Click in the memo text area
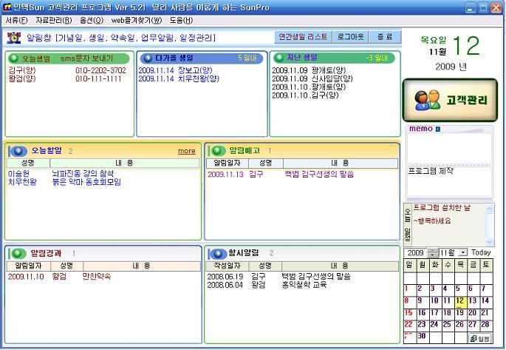The height and width of the screenshot is (350, 506). 449,148
